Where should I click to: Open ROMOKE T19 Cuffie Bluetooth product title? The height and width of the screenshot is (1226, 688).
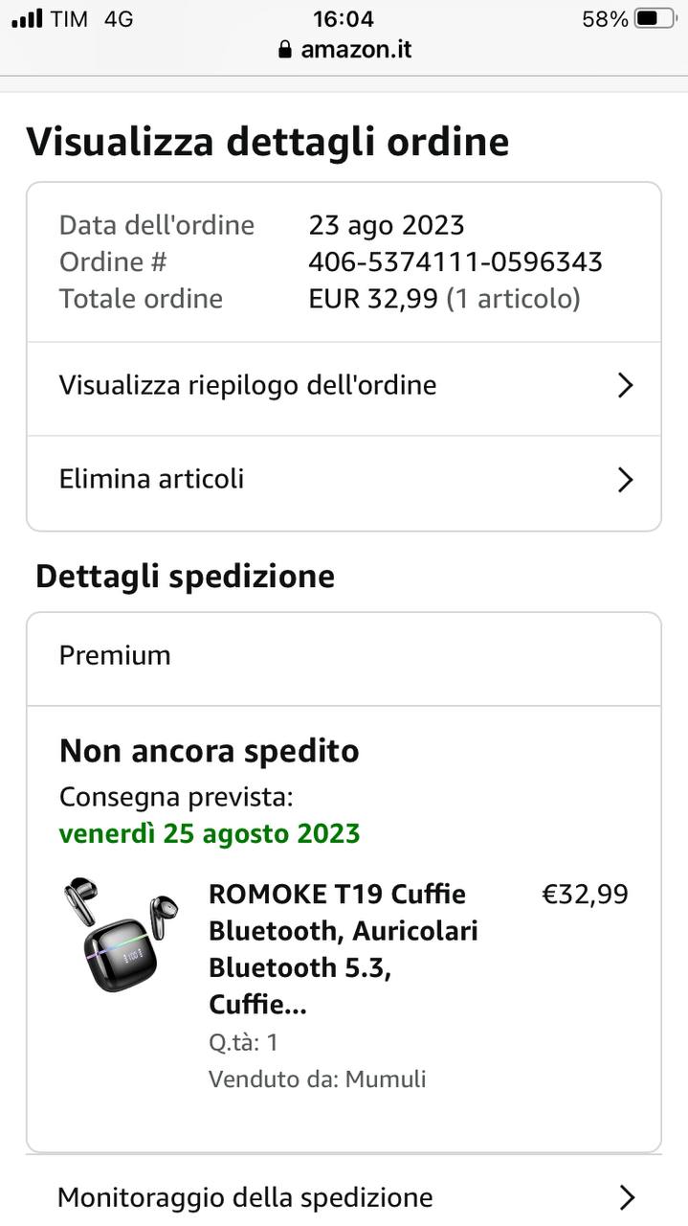click(344, 949)
